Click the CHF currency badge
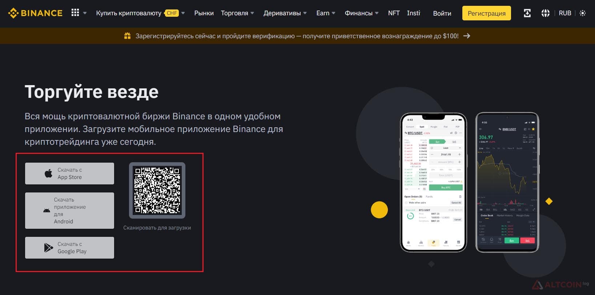This screenshot has width=595, height=295. (x=172, y=13)
